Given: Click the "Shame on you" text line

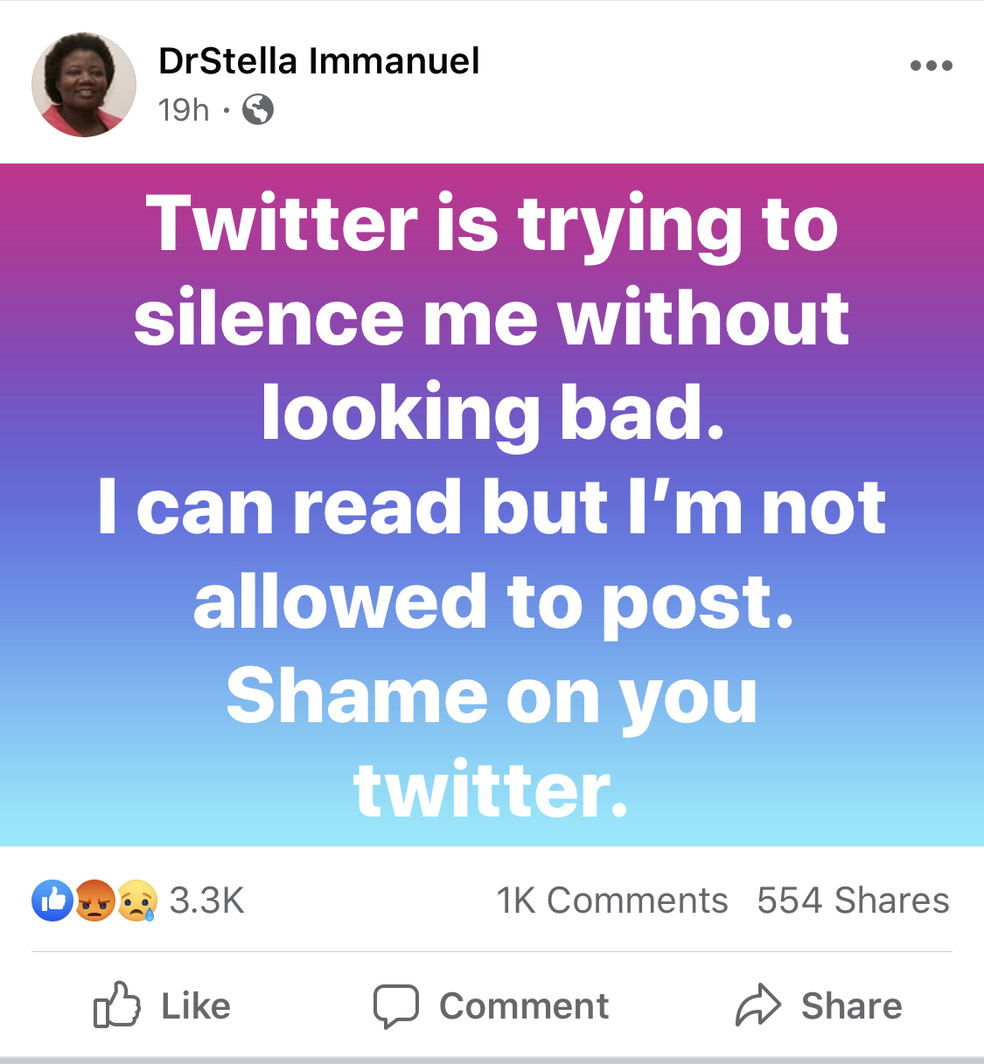Looking at the screenshot, I should tap(492, 697).
